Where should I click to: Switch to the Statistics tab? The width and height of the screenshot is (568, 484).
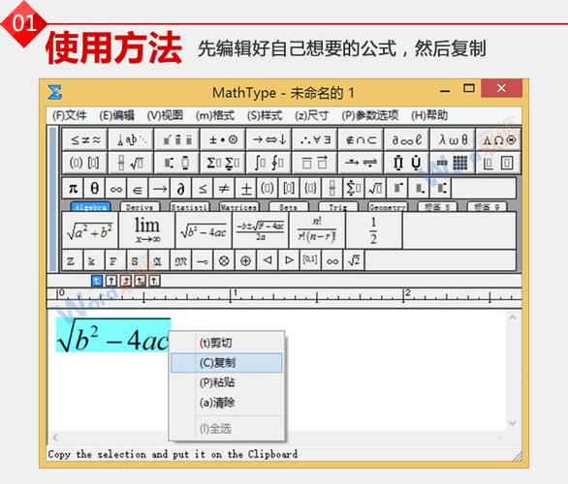coord(189,207)
